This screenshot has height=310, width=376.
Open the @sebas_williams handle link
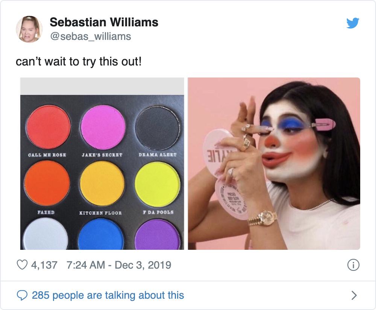point(90,36)
